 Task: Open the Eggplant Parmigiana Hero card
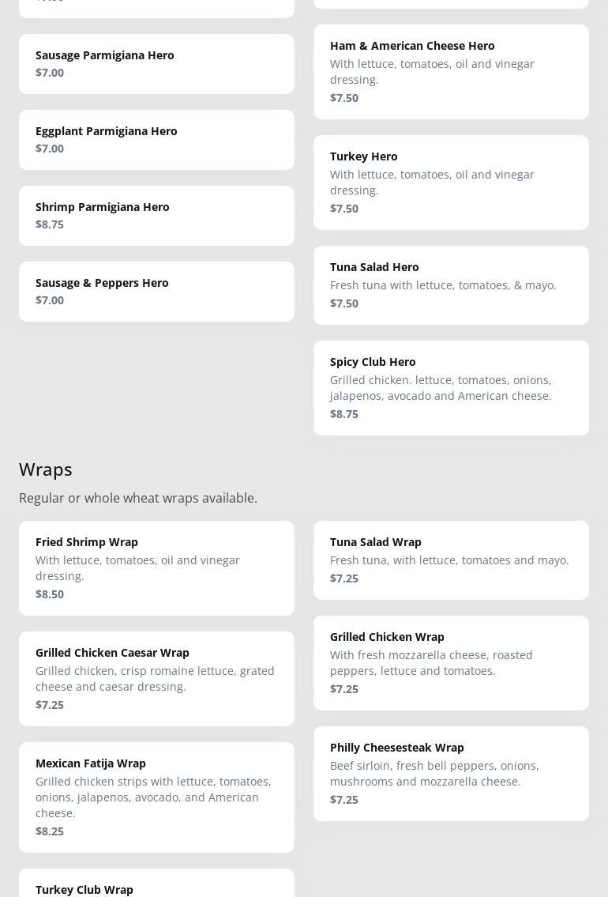click(156, 140)
